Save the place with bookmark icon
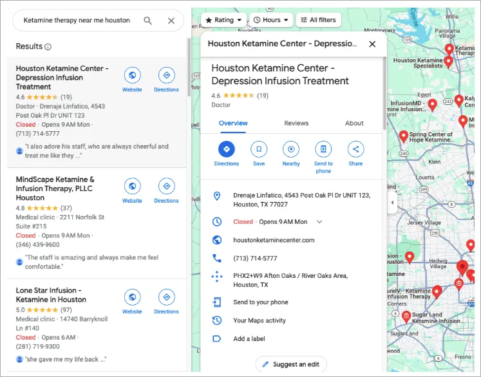 [x=259, y=149]
